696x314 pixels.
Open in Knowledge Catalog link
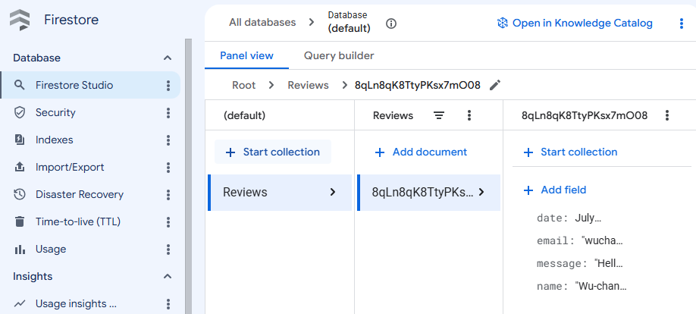coord(575,23)
